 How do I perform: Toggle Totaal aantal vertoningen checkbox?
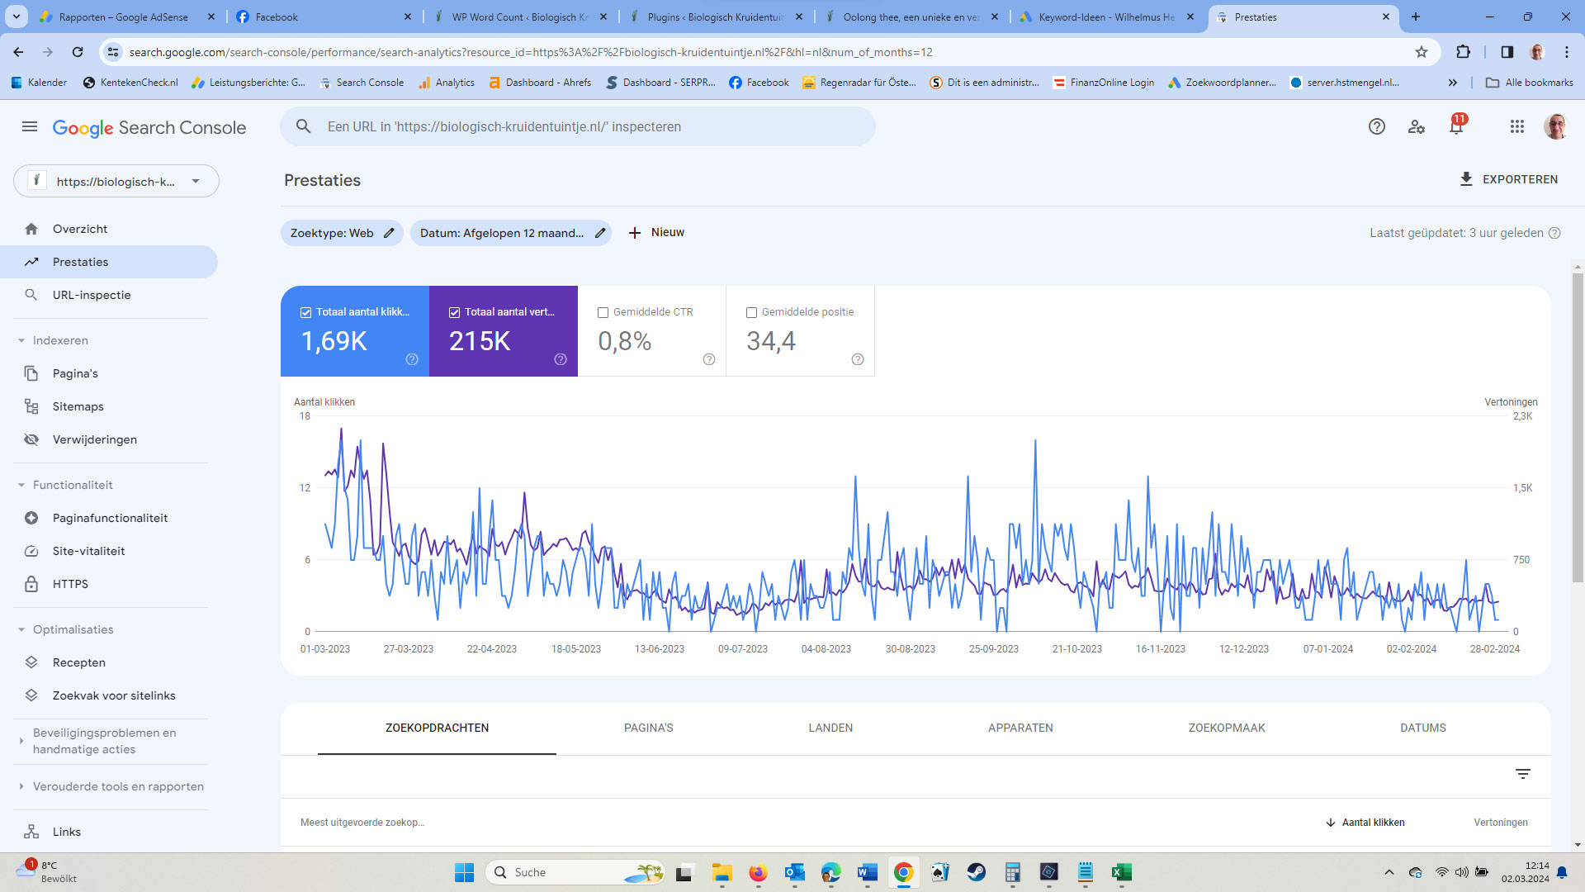point(454,312)
